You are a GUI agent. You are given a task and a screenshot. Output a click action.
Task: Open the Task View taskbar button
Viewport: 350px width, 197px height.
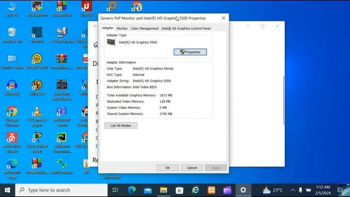[115, 190]
